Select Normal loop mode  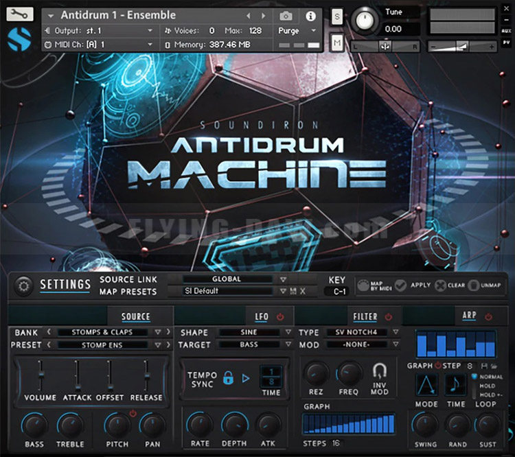tap(491, 377)
